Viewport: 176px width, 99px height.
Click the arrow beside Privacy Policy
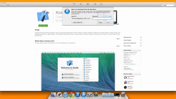click(141, 46)
